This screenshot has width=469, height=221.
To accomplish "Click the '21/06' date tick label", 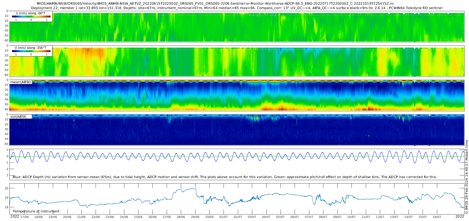I will (x=81, y=217).
